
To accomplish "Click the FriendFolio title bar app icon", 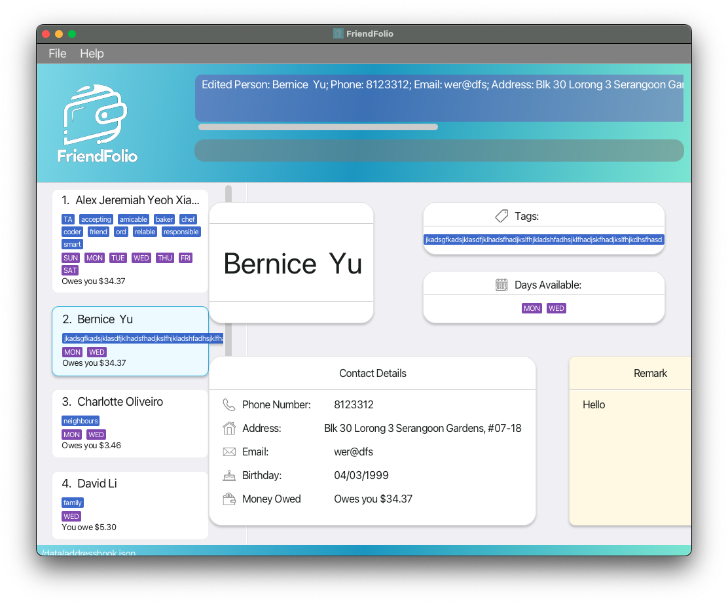I will [x=338, y=33].
